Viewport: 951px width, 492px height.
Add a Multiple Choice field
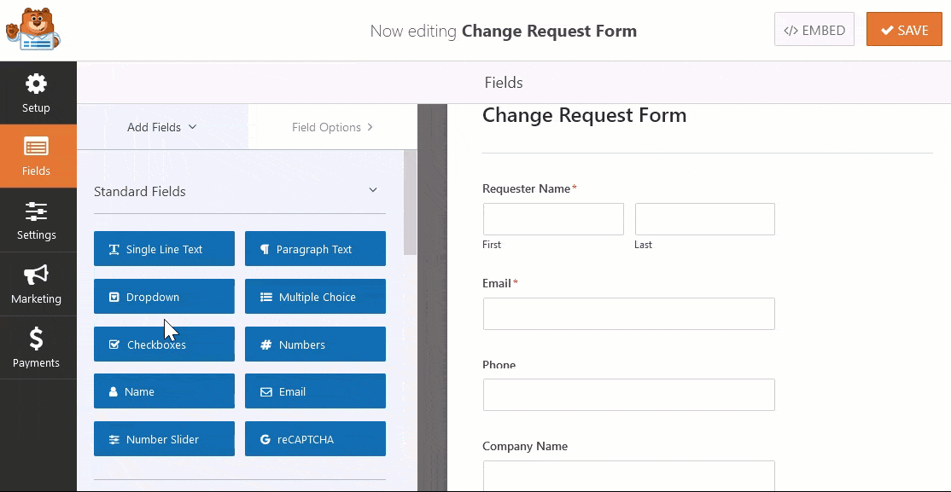point(315,296)
